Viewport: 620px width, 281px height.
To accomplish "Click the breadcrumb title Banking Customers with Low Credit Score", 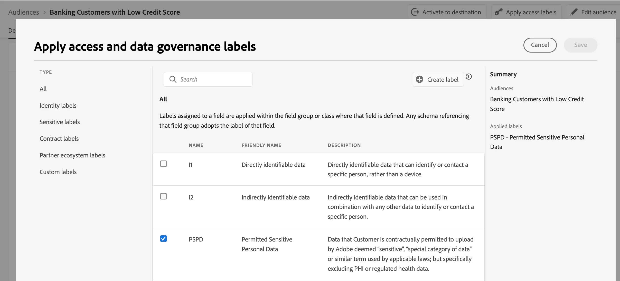I will pyautogui.click(x=115, y=12).
